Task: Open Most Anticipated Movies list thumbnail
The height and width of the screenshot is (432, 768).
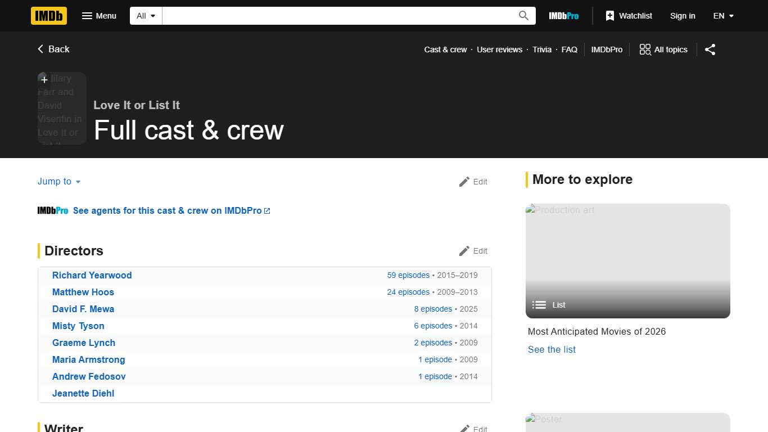Action: pyautogui.click(x=627, y=261)
